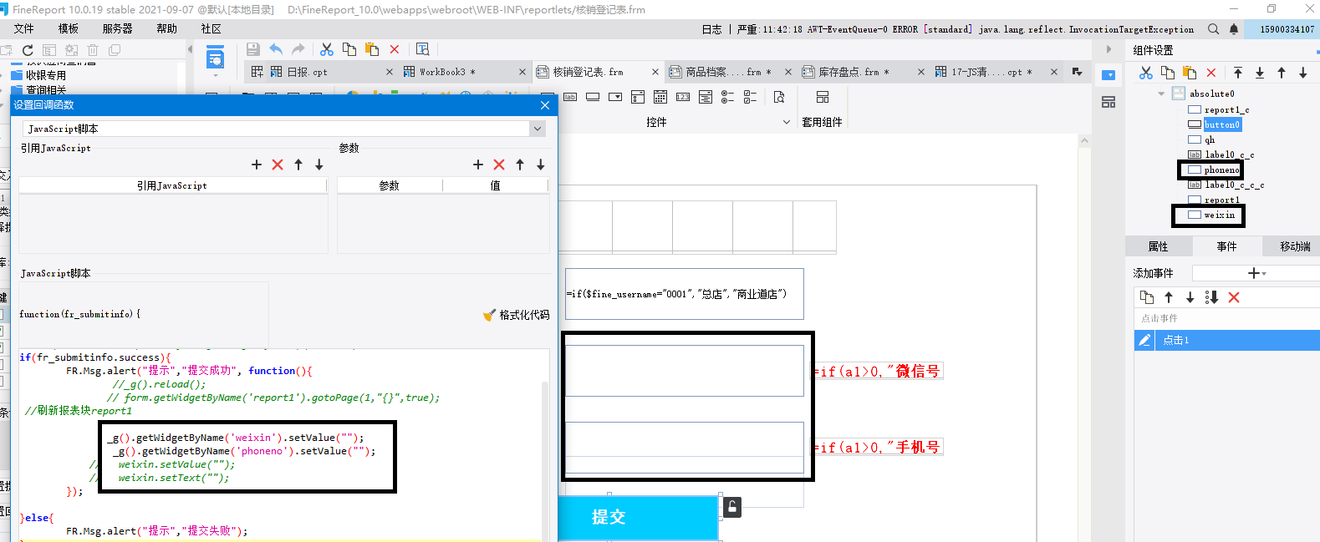This screenshot has width=1320, height=542.
Task: Click the pencil edit icon beside 点击1
Action: (x=1144, y=340)
